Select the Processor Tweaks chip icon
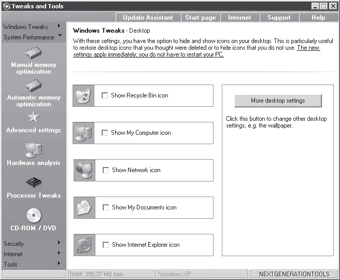The image size is (340, 280). tap(34, 183)
